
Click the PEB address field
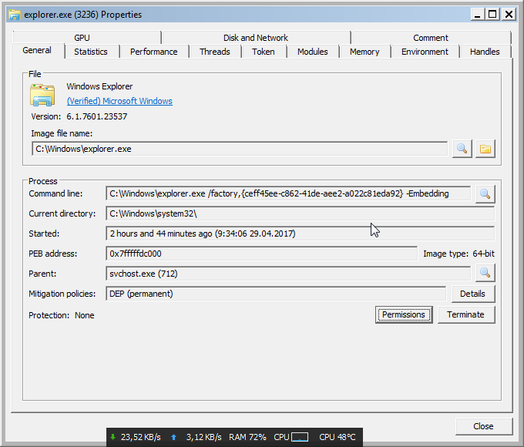coord(261,254)
